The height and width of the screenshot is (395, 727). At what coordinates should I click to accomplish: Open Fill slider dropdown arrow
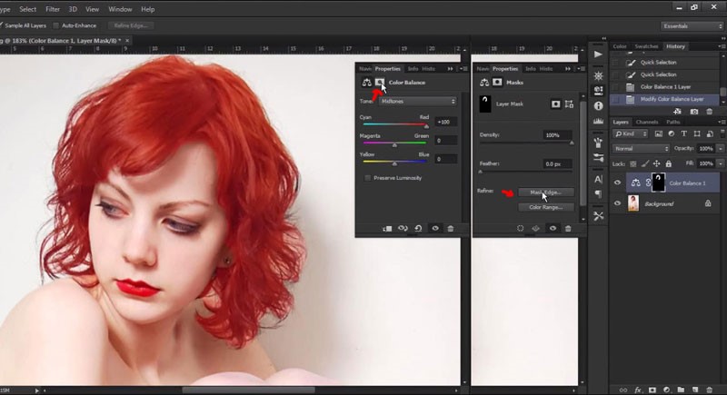(x=721, y=163)
